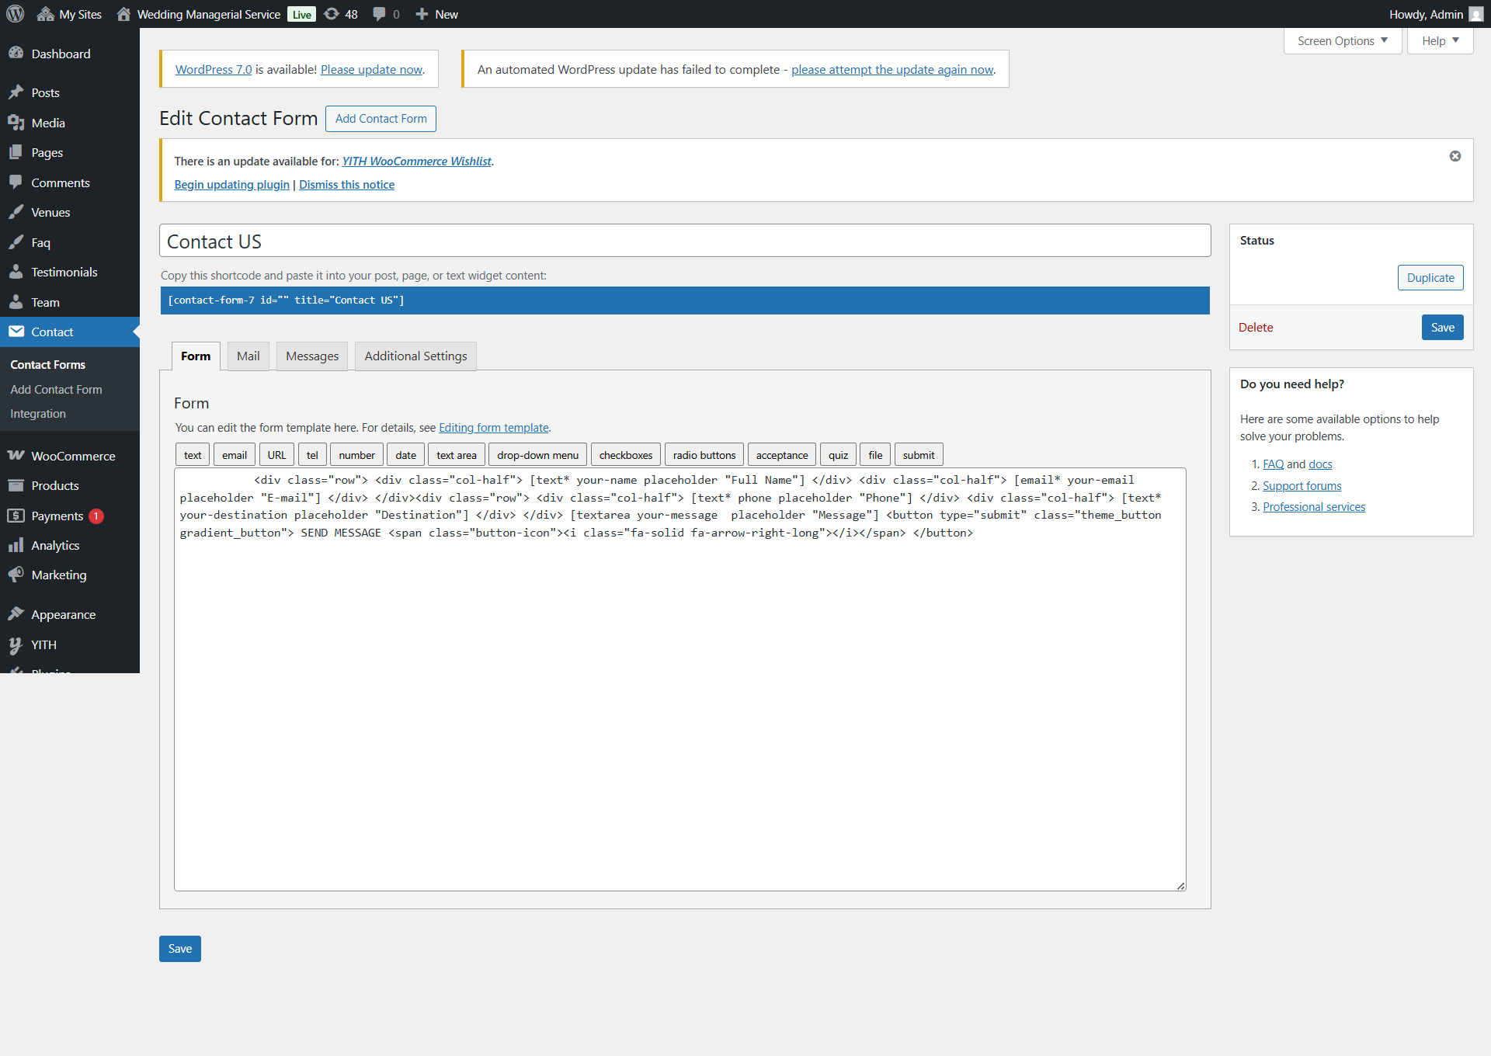
Task: Click the WordPress logo icon
Action: pyautogui.click(x=16, y=14)
